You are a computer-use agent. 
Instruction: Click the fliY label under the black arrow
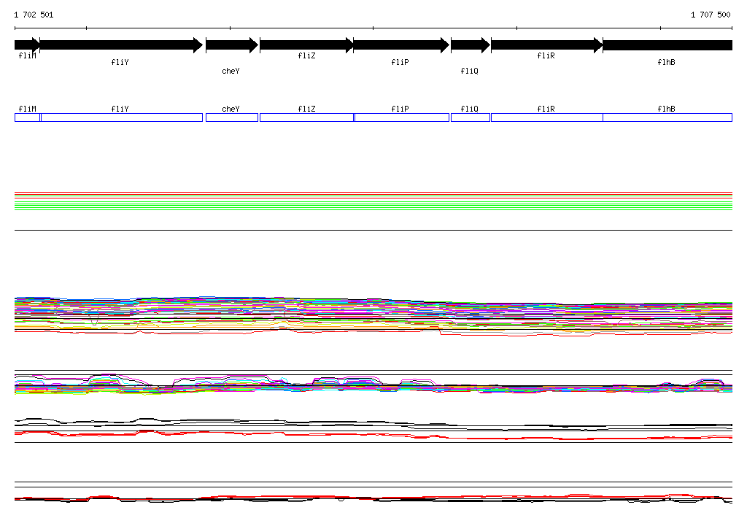[x=120, y=62]
